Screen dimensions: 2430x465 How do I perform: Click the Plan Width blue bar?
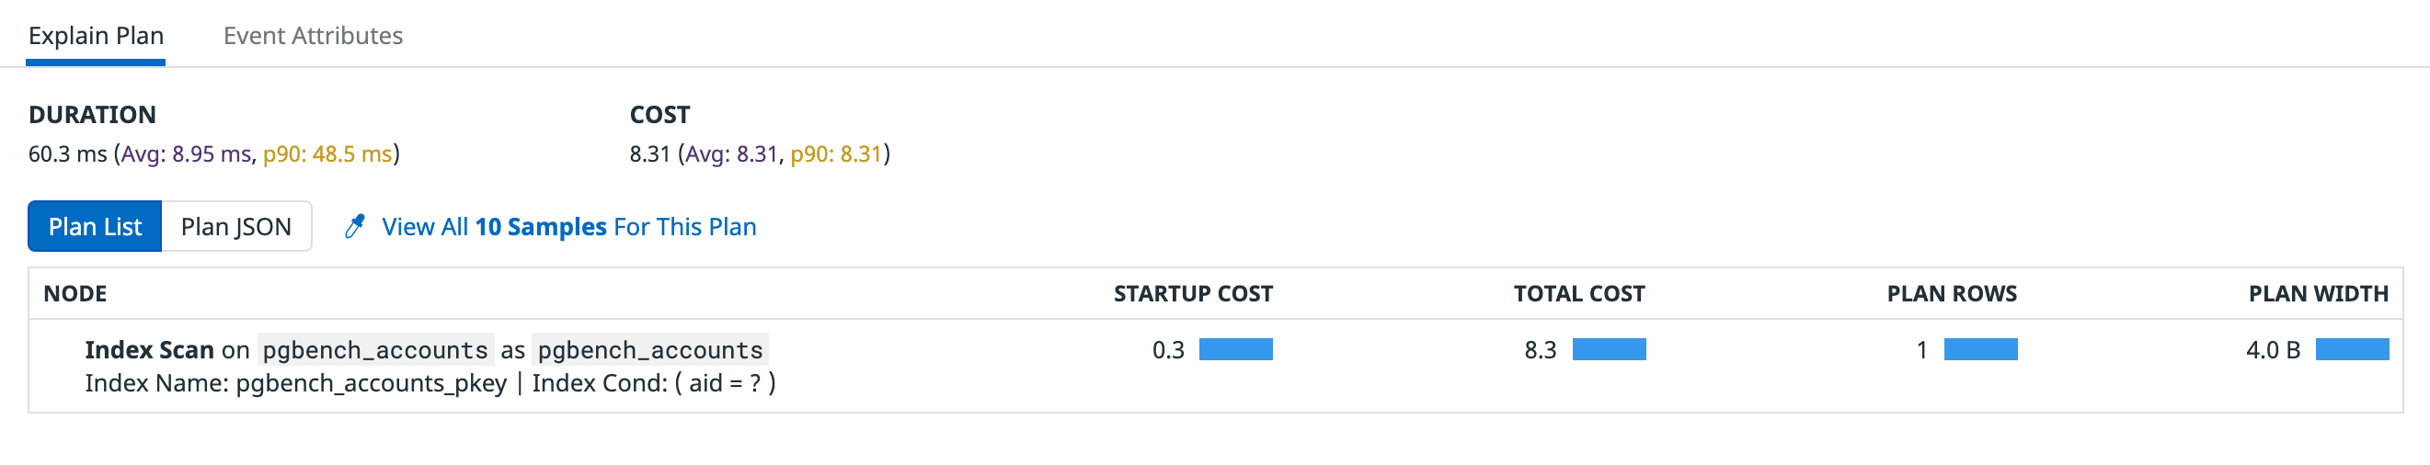tap(2352, 350)
